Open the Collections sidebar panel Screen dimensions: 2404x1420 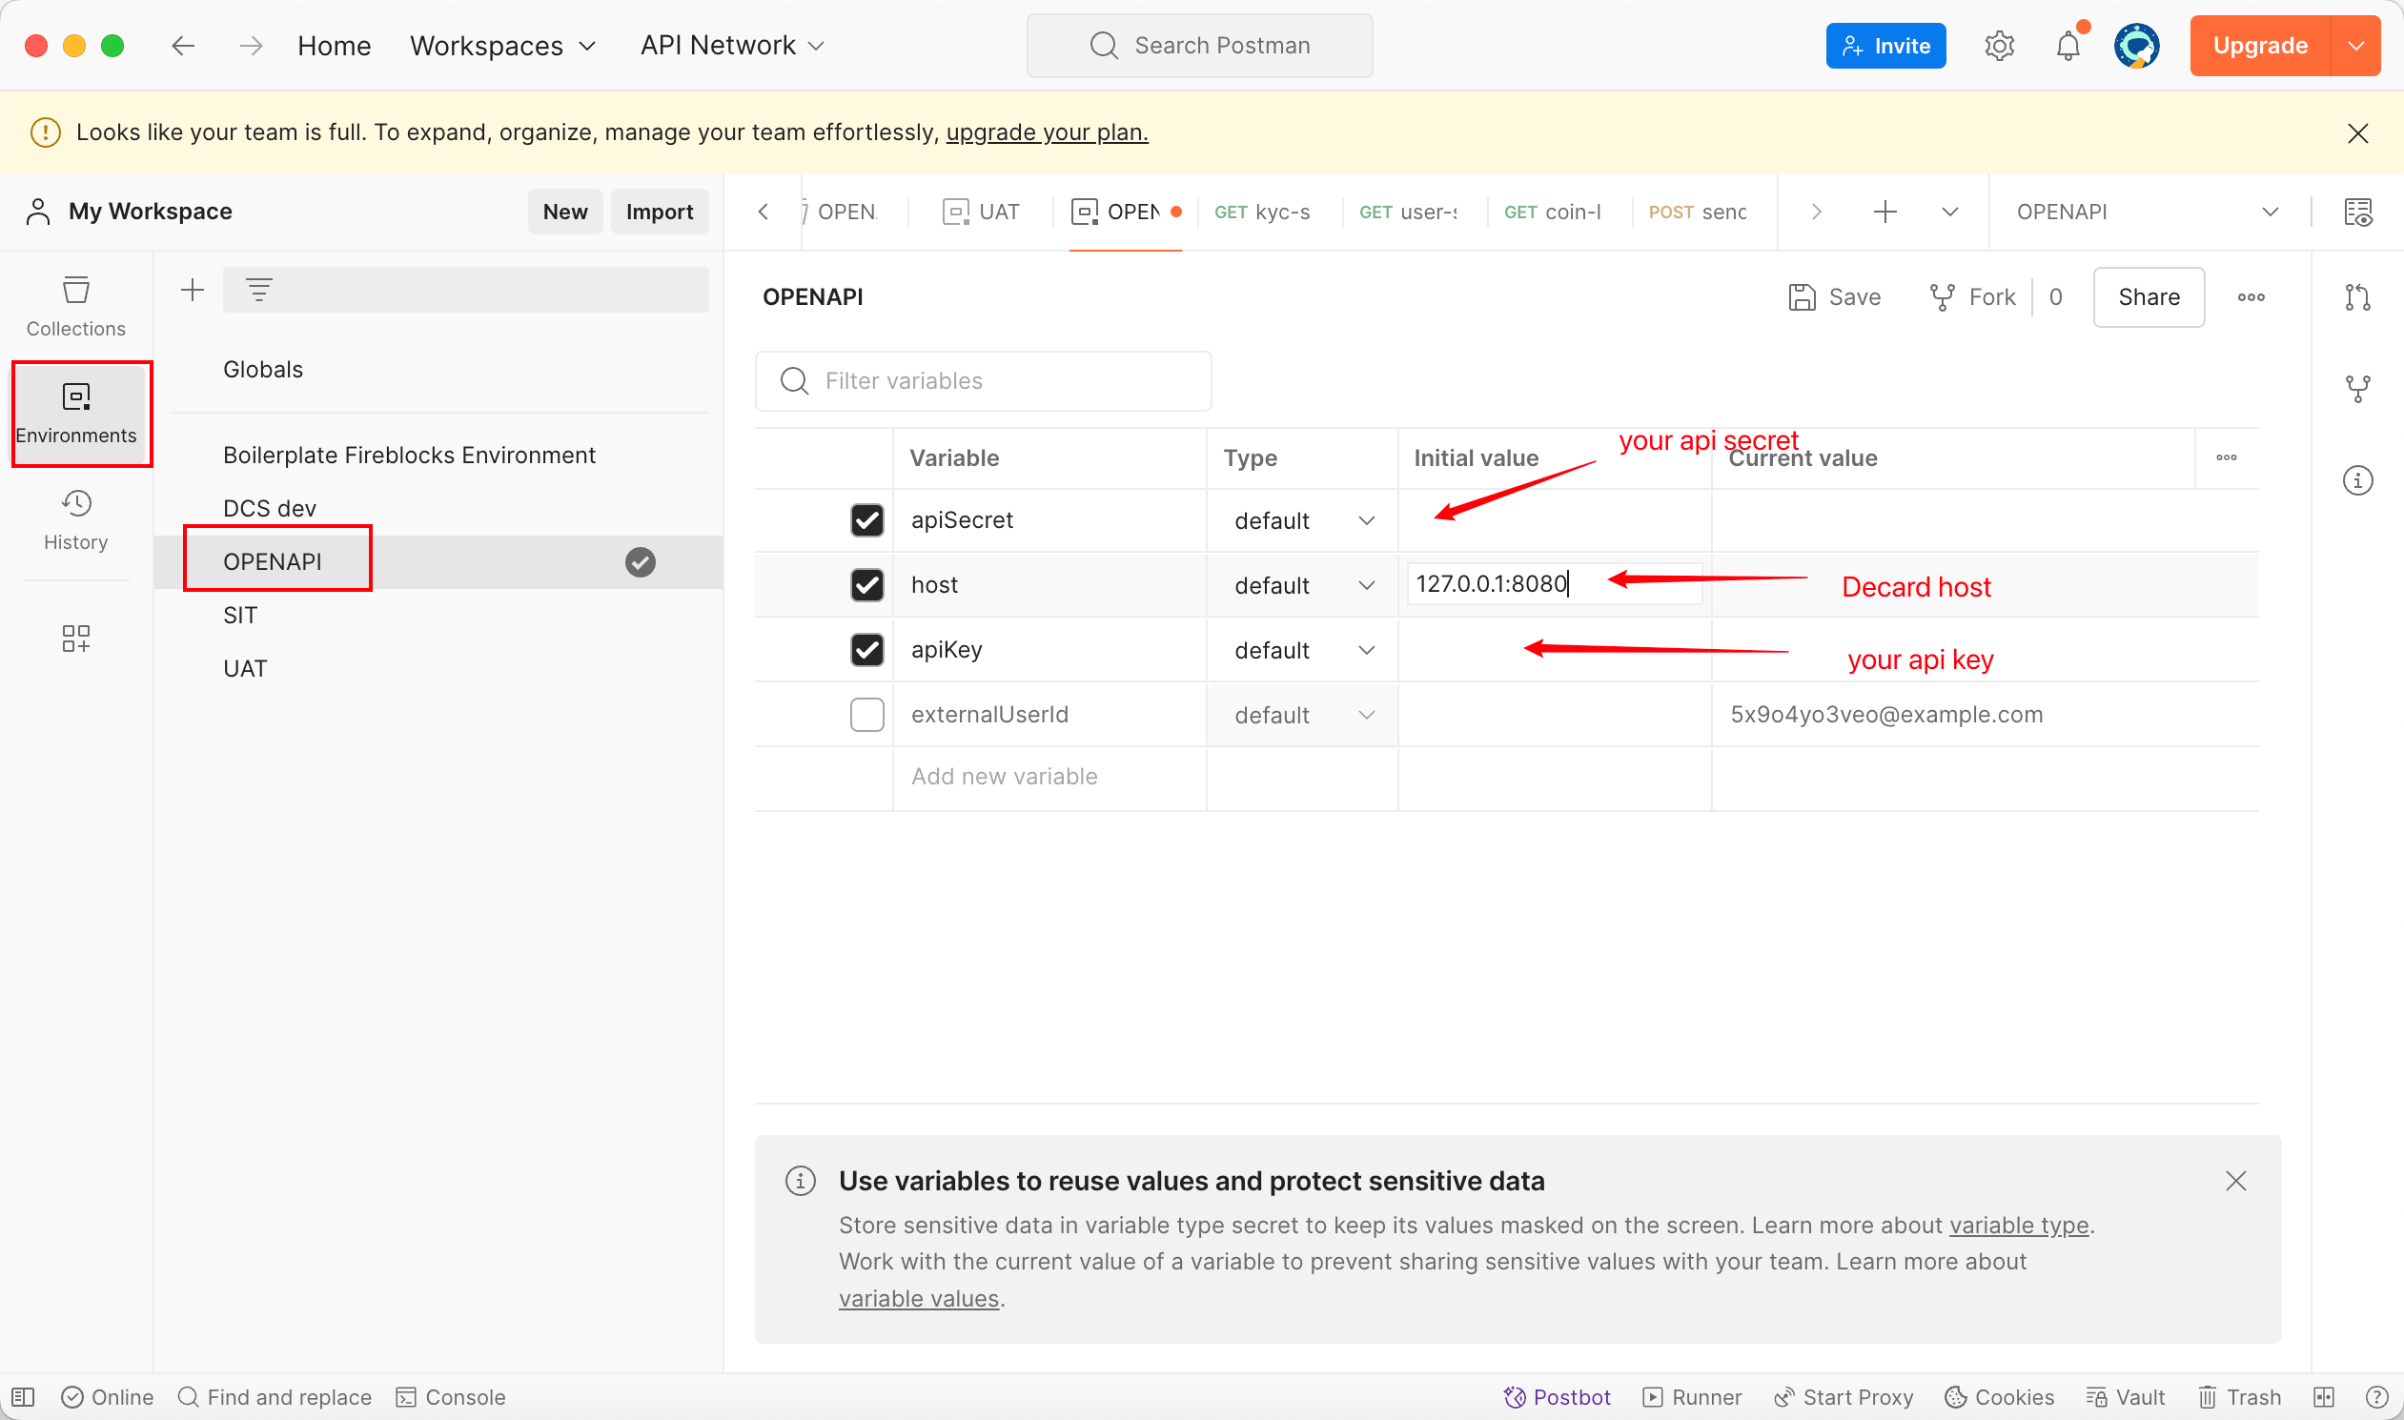75,306
